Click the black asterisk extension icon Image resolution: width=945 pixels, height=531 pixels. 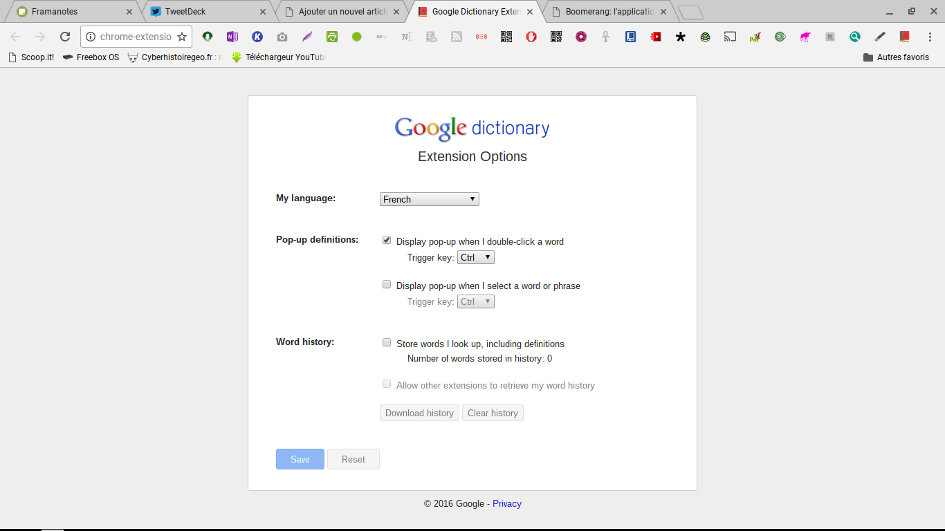(x=681, y=37)
